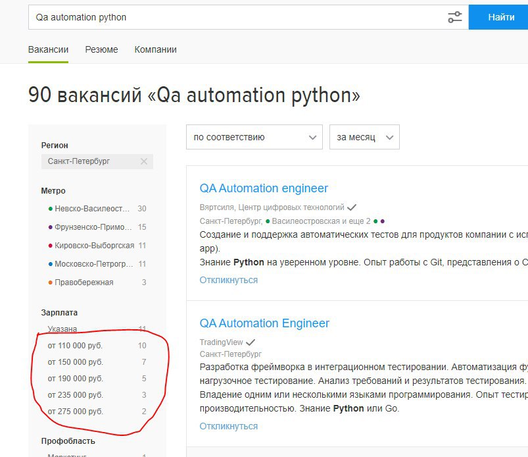Switch to the Компании tab
Viewport: 528px width, 457px height.
pos(155,49)
